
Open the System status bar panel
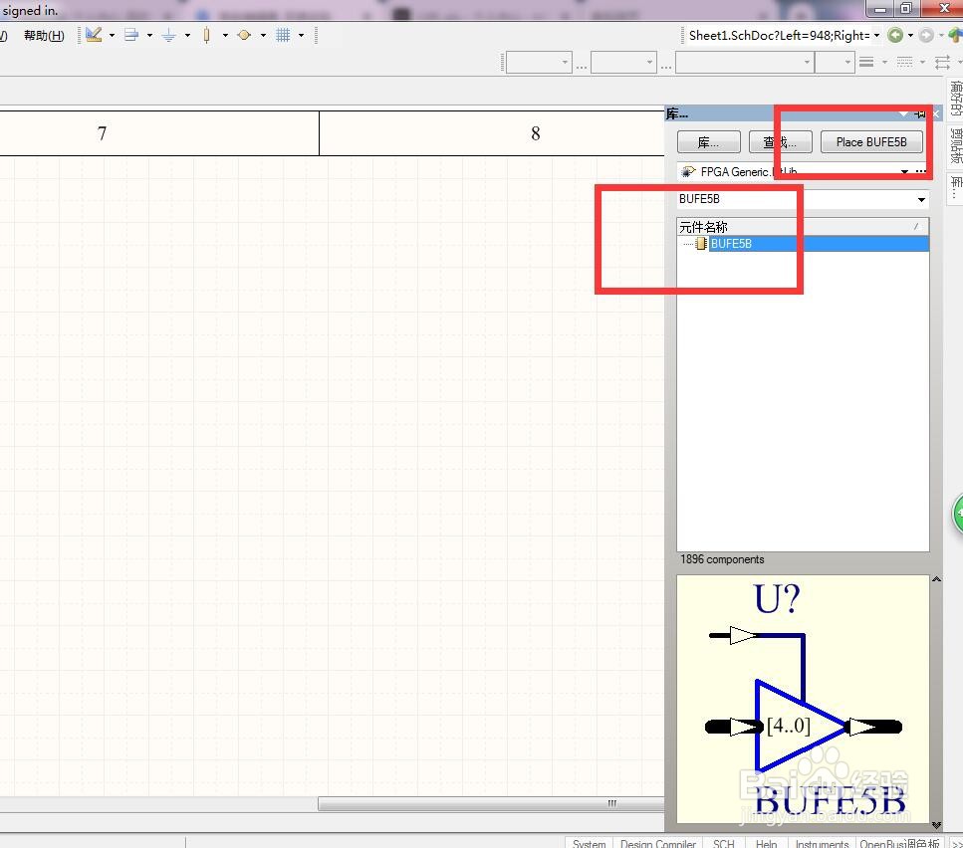pyautogui.click(x=589, y=843)
